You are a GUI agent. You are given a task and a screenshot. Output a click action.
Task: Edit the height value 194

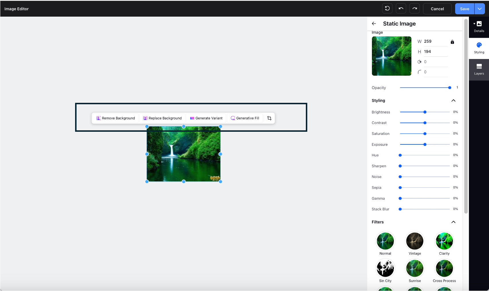(436, 52)
